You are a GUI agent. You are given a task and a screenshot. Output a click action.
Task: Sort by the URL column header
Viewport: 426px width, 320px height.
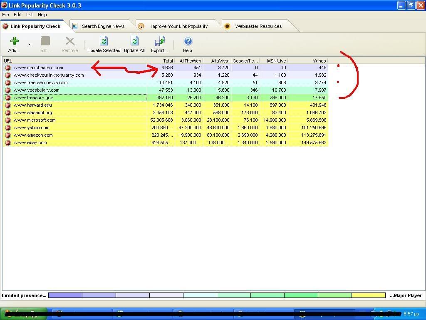click(x=74, y=61)
